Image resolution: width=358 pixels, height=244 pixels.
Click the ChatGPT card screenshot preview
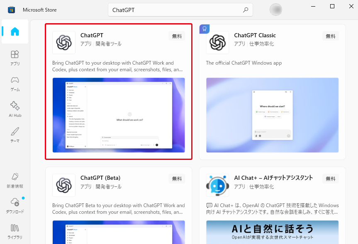point(119,115)
